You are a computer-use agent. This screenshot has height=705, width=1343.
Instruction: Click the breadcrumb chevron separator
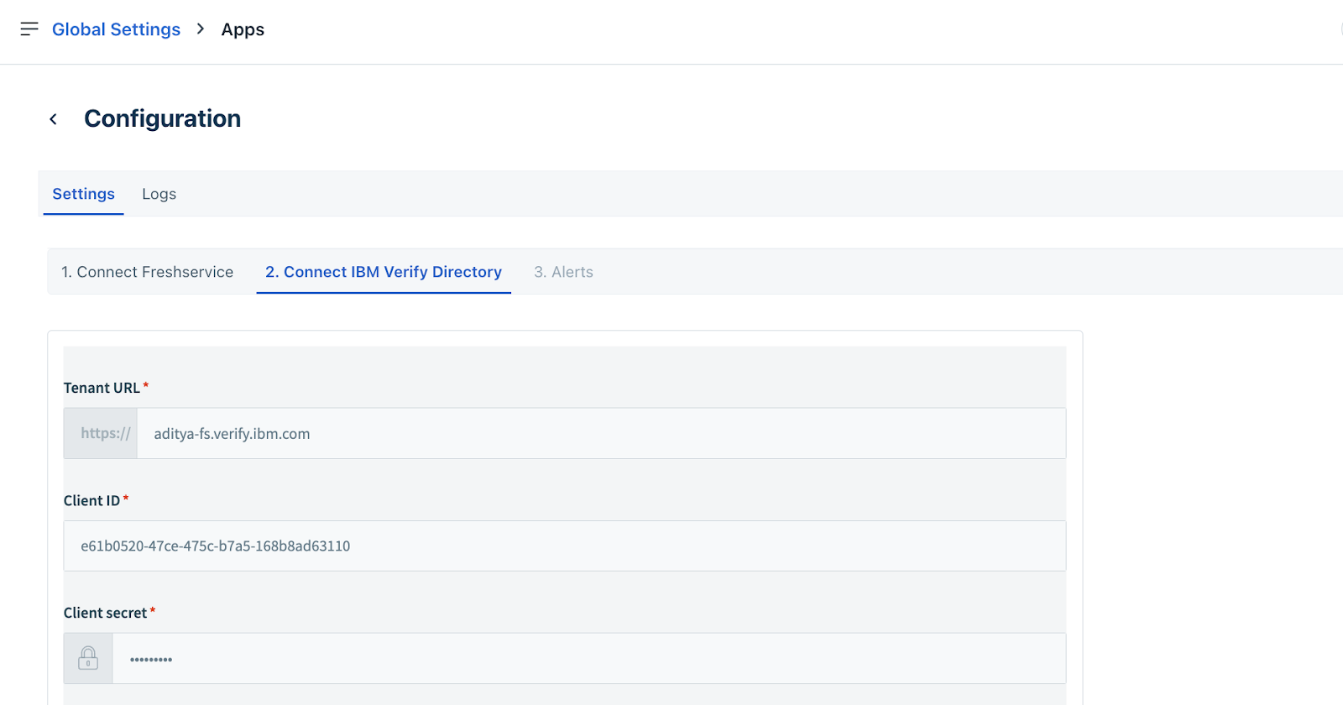click(x=200, y=29)
